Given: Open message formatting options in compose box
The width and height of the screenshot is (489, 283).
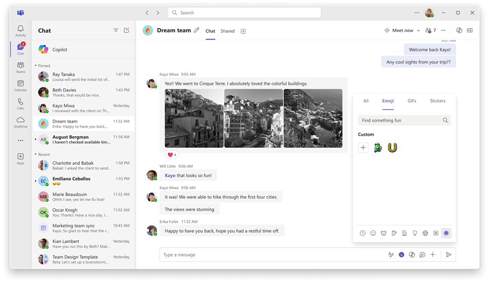Looking at the screenshot, I should (x=391, y=255).
